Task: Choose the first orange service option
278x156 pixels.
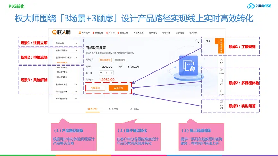Action: point(105,60)
